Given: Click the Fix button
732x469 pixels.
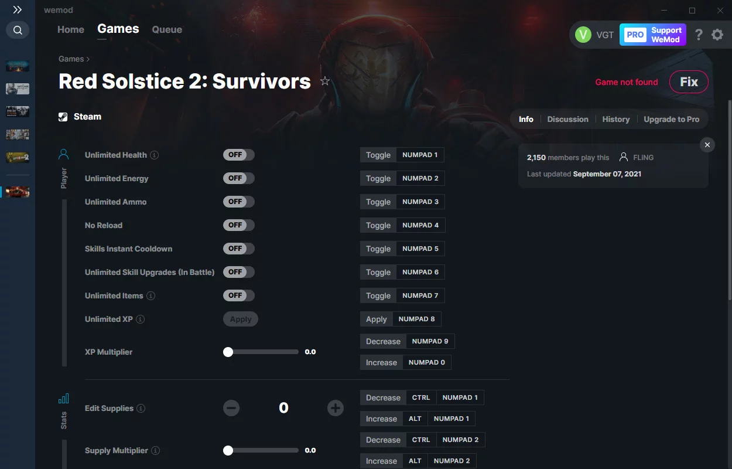Looking at the screenshot, I should click(689, 82).
